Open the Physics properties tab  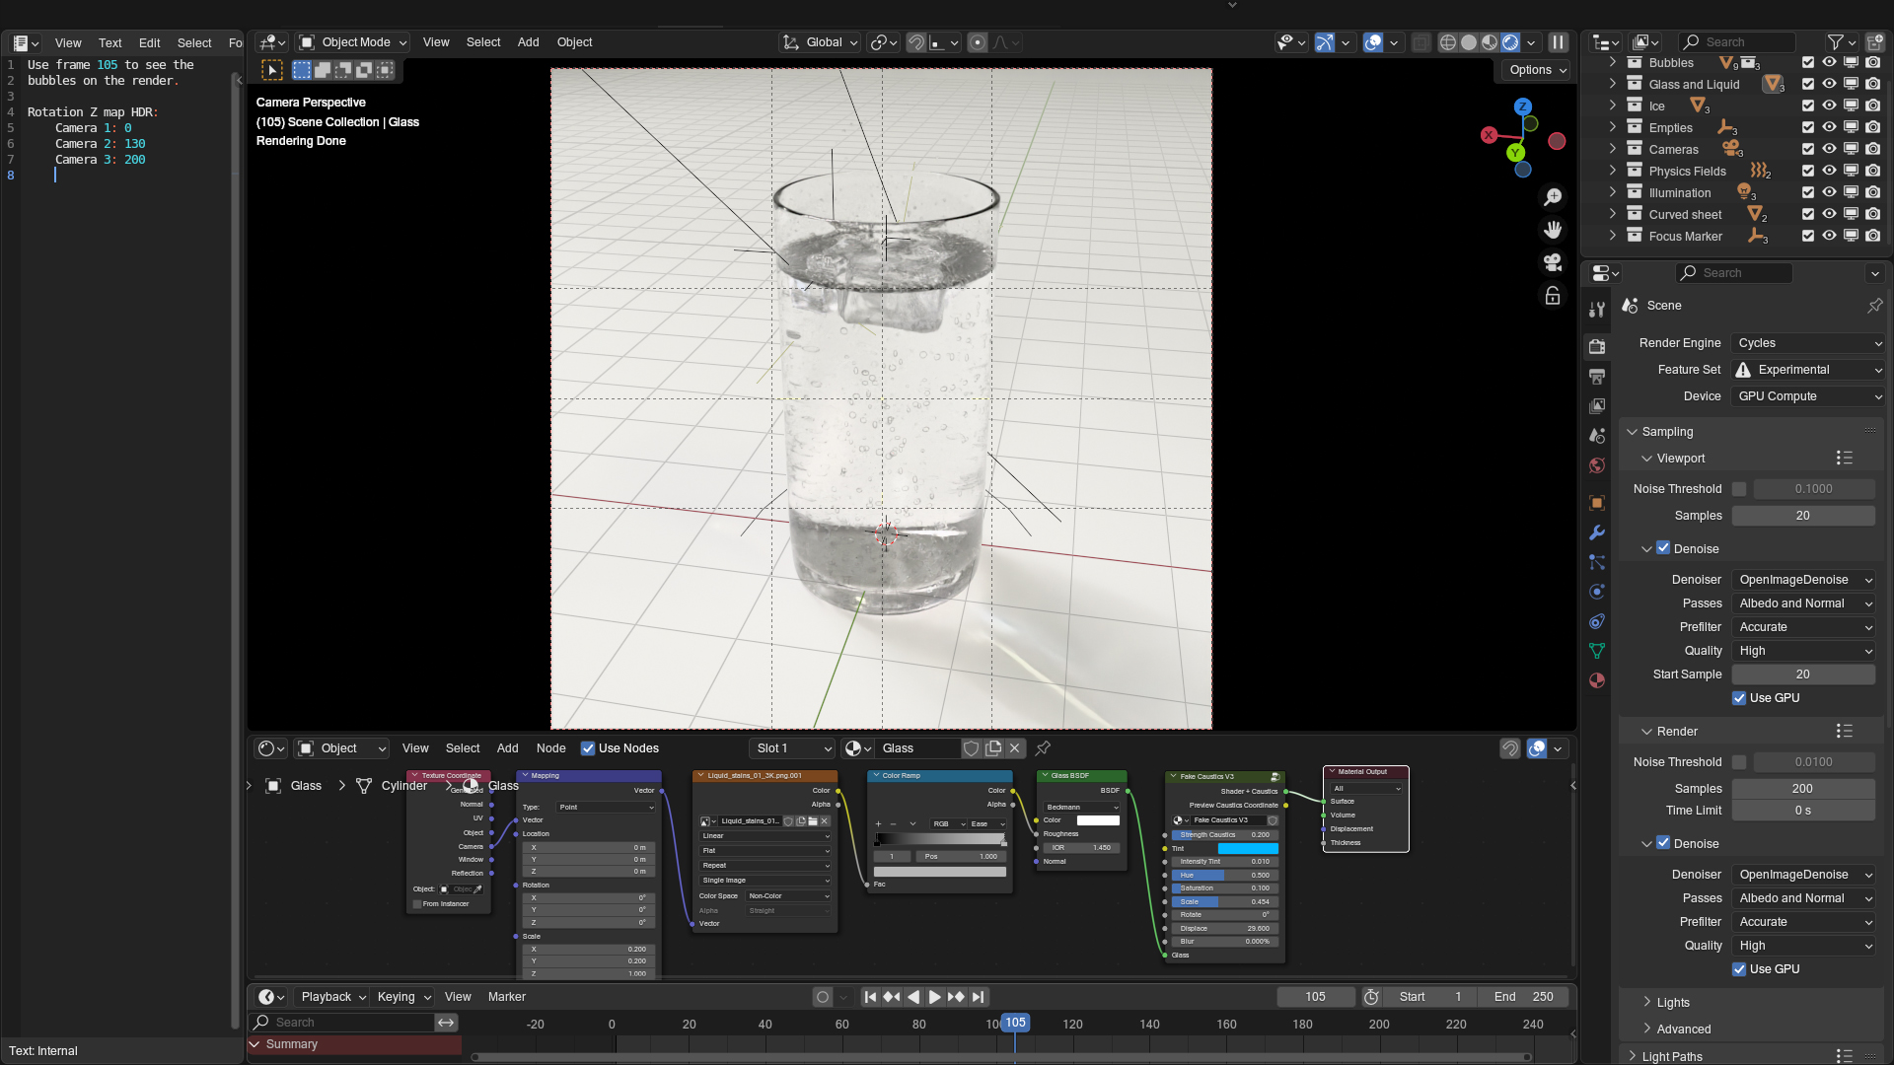point(1597,592)
